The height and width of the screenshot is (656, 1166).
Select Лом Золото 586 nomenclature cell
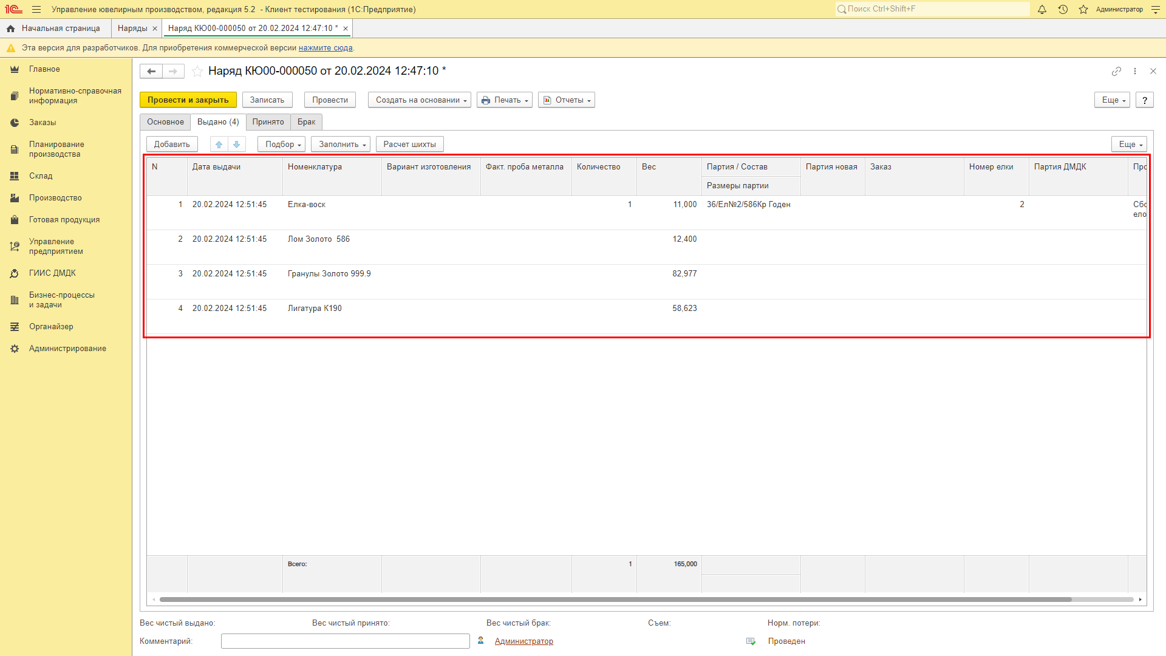pos(332,247)
